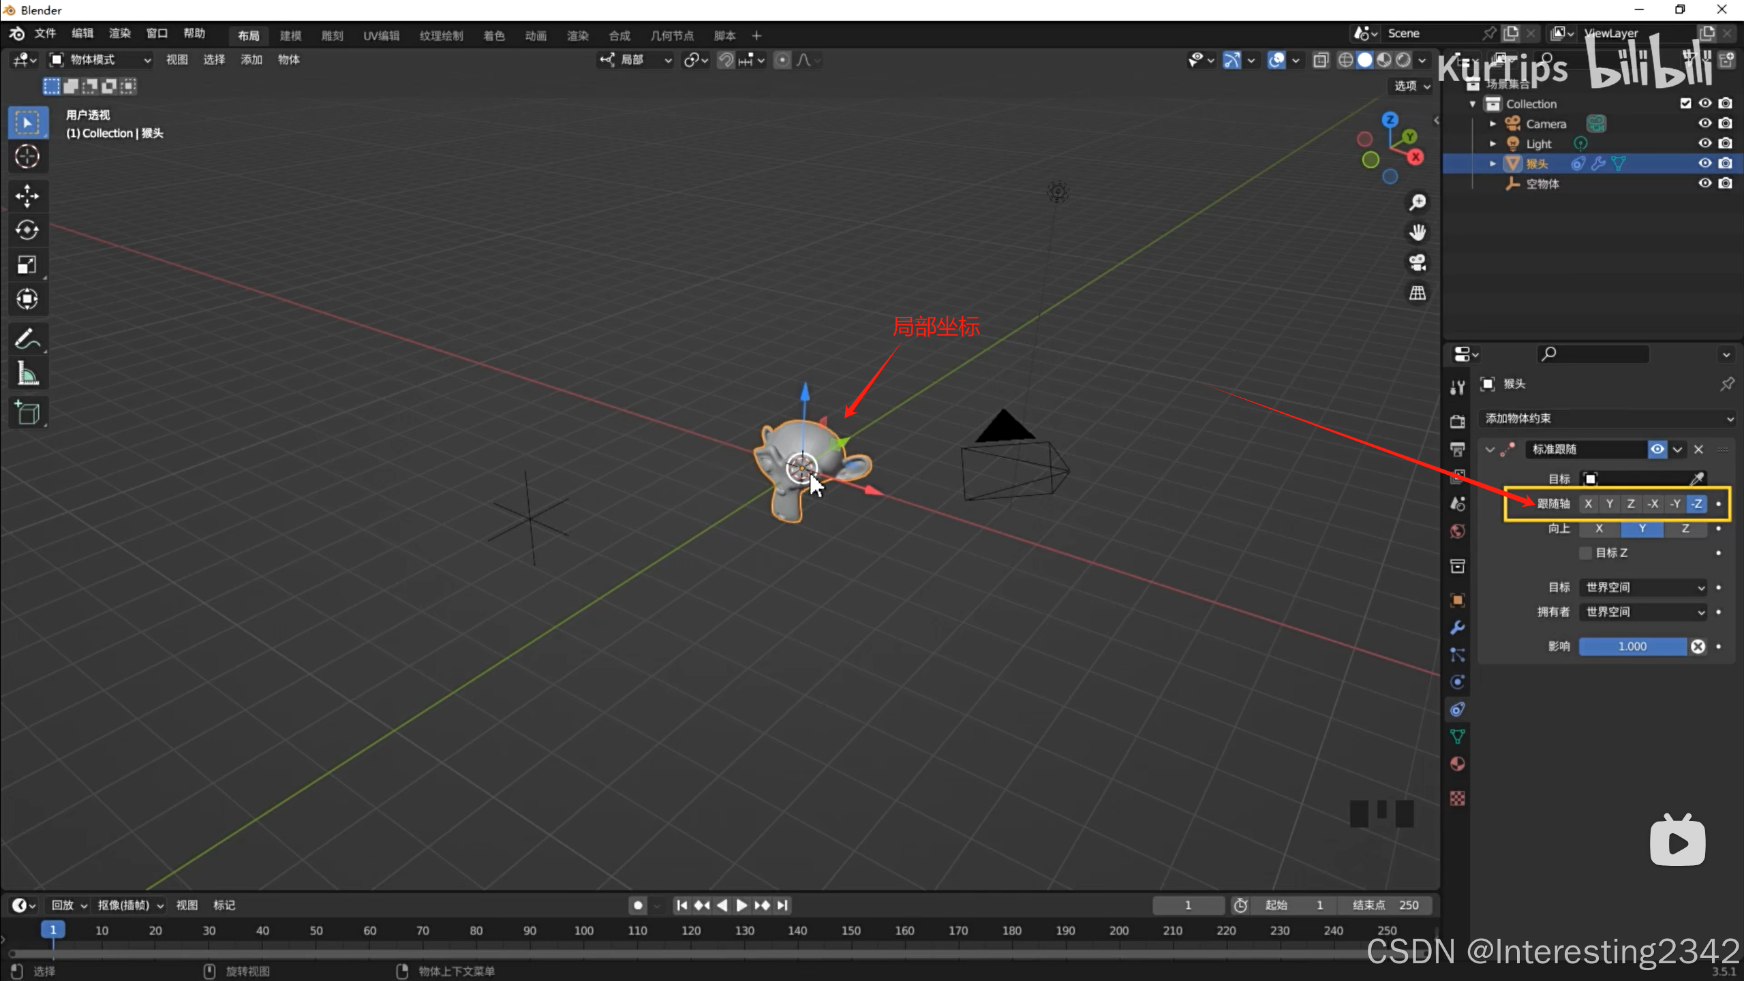Select the Scale tool

(27, 265)
